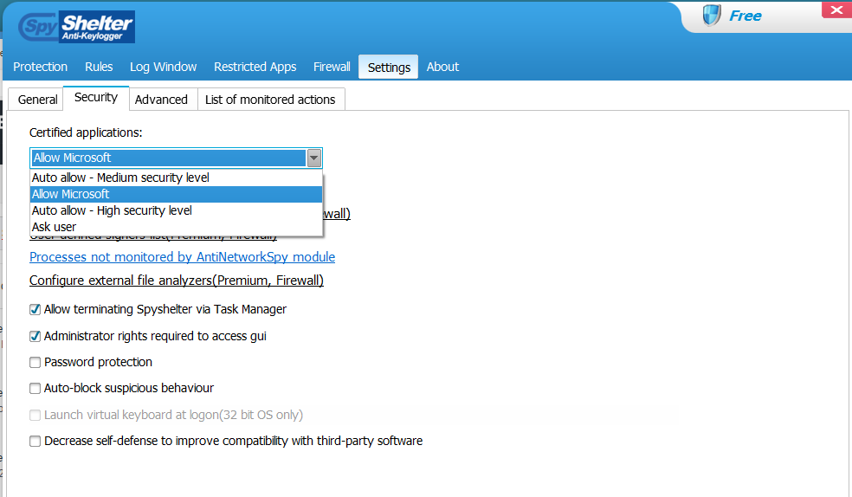Image resolution: width=852 pixels, height=497 pixels.
Task: Collapse the Certified applications dropdown arrow
Action: [313, 158]
